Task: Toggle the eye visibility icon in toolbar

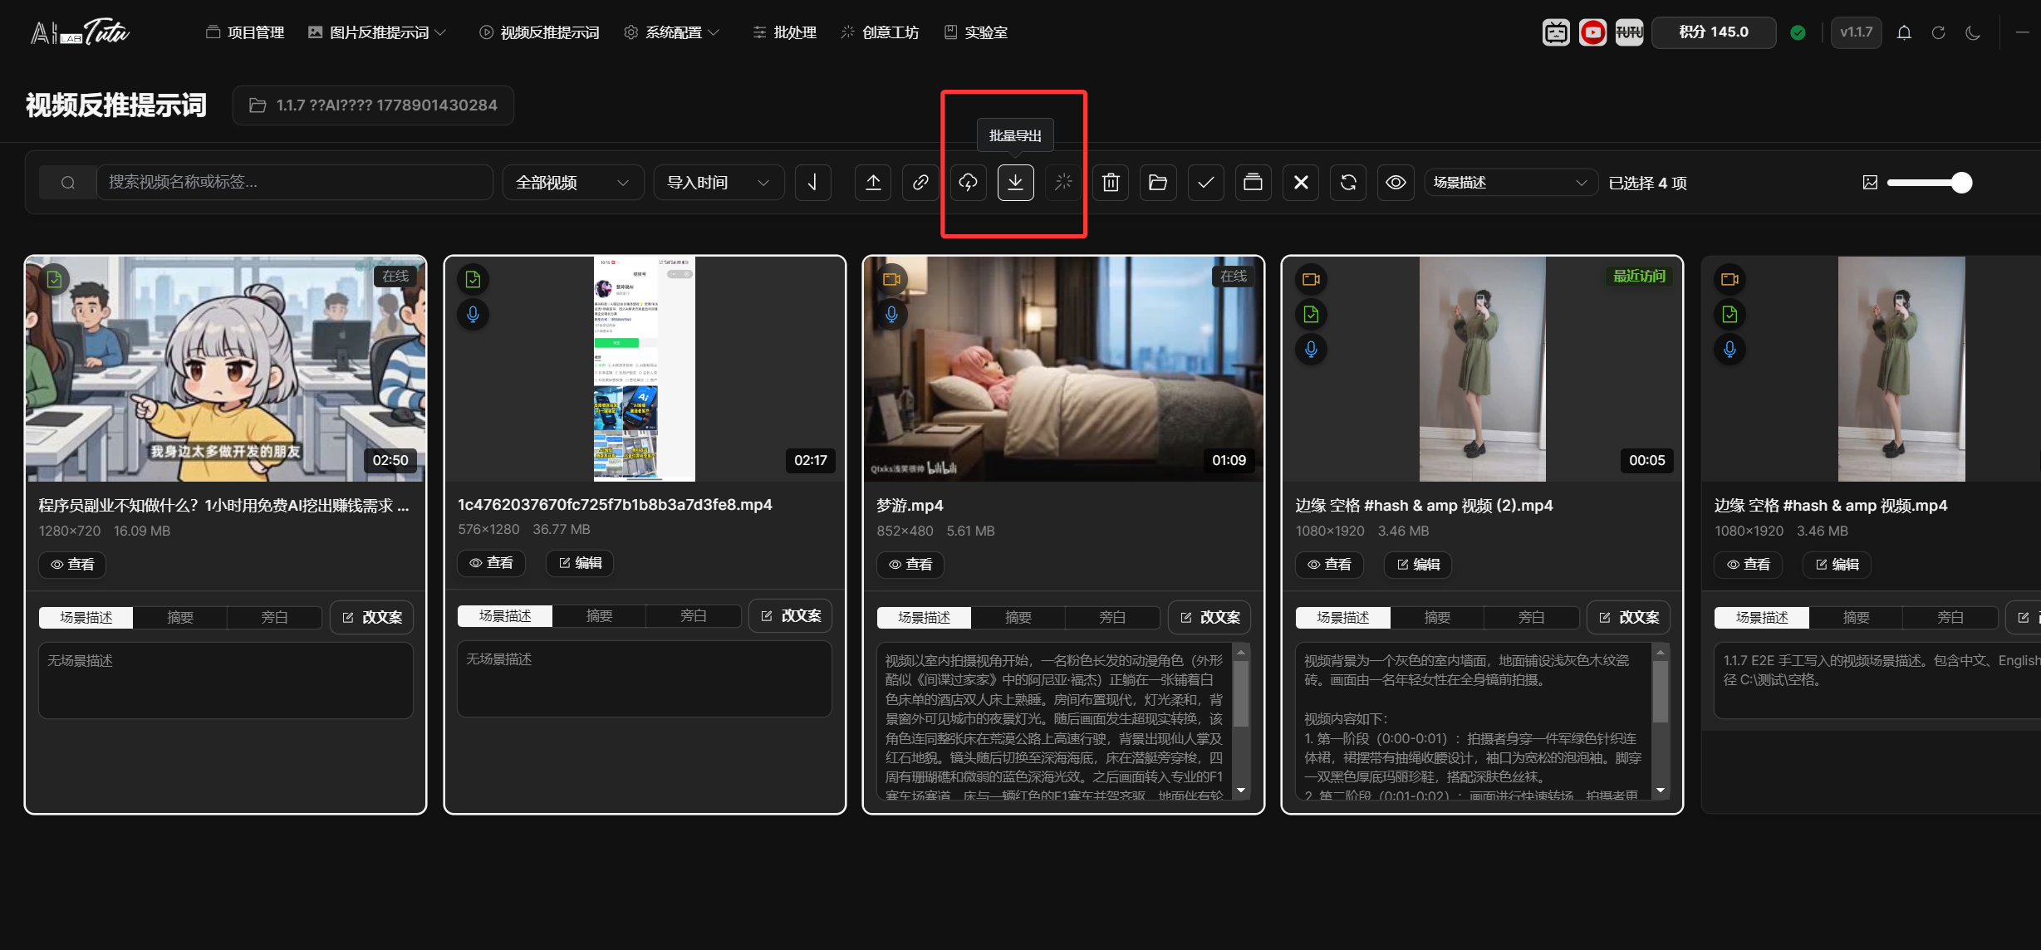Action: 1396,183
